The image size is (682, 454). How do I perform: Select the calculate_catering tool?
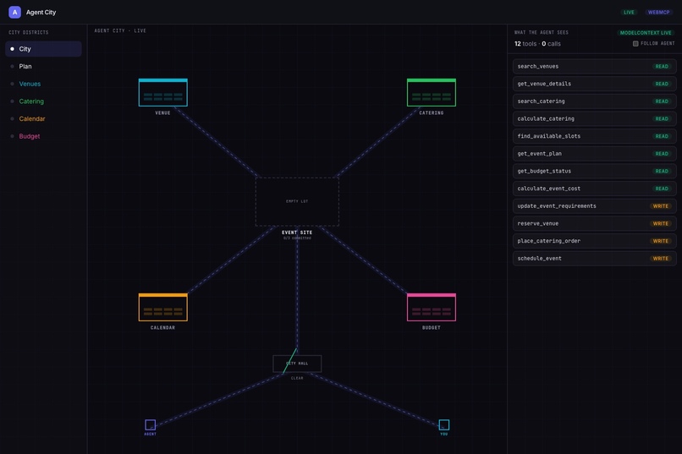pyautogui.click(x=595, y=118)
